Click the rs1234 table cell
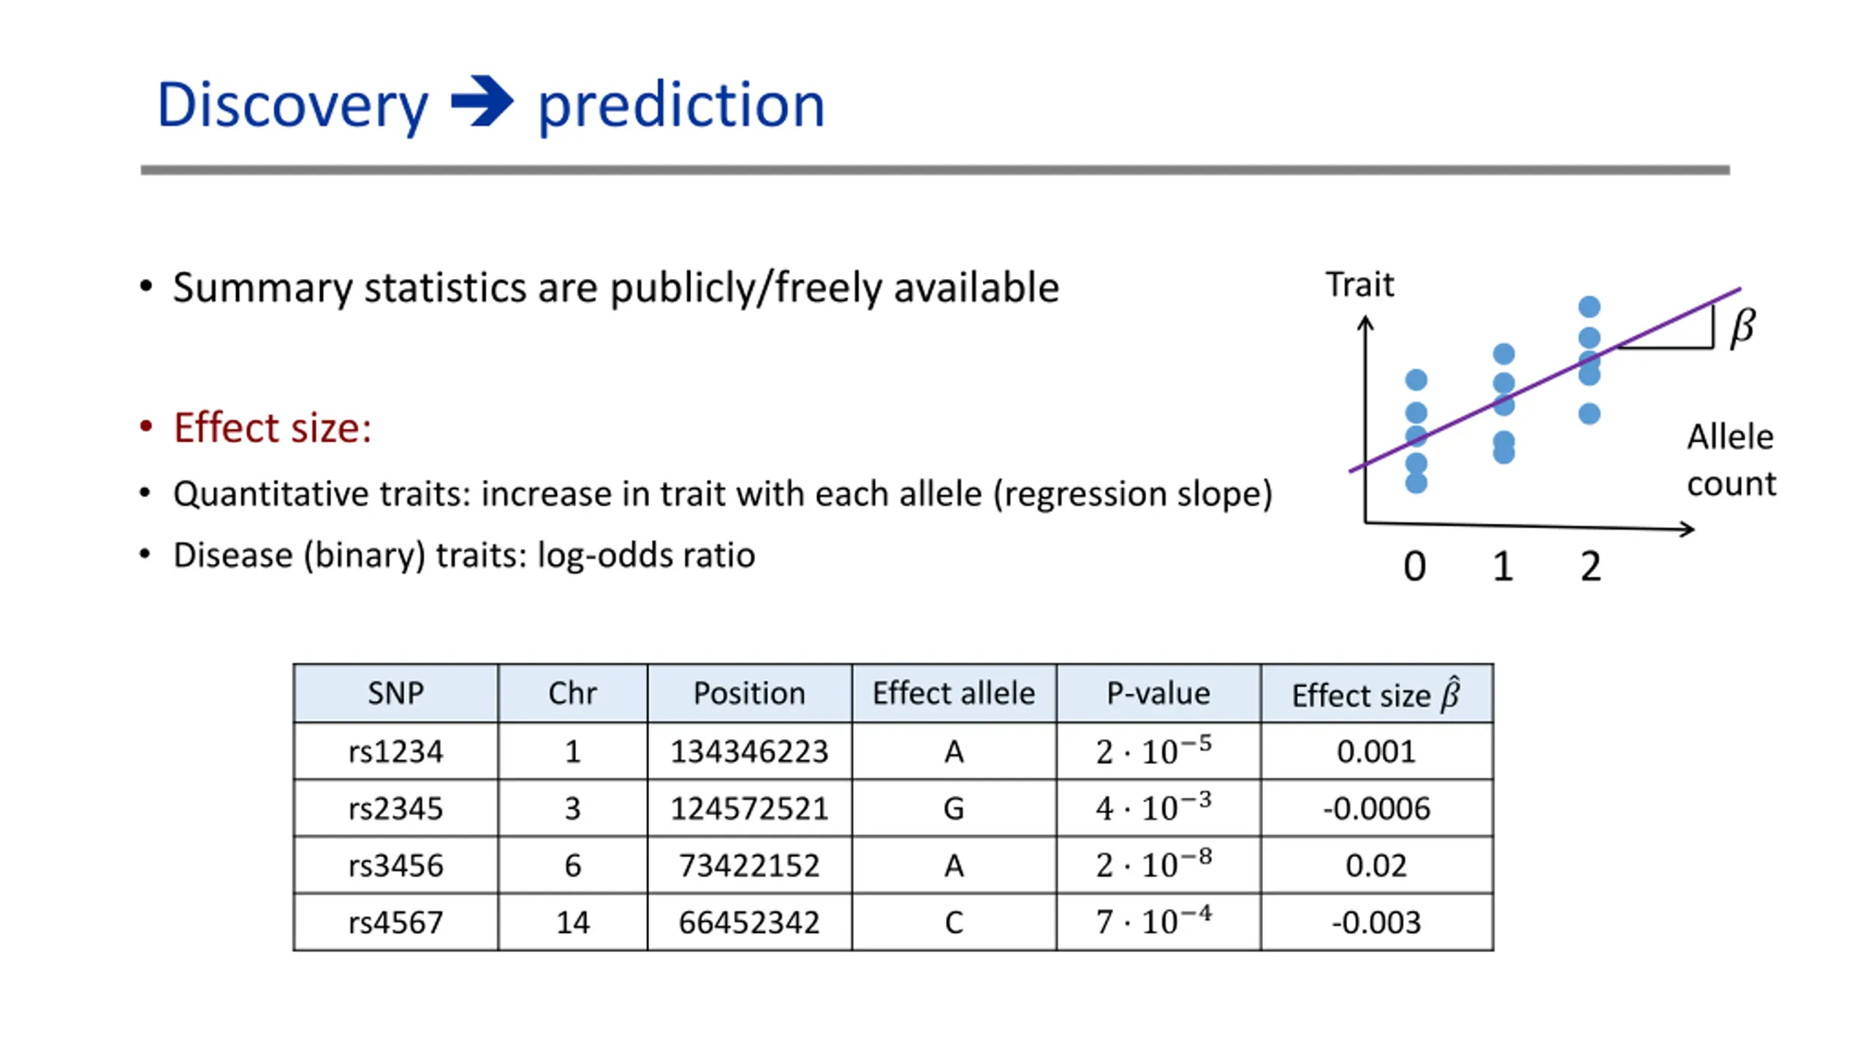The image size is (1871, 1052). click(x=395, y=752)
